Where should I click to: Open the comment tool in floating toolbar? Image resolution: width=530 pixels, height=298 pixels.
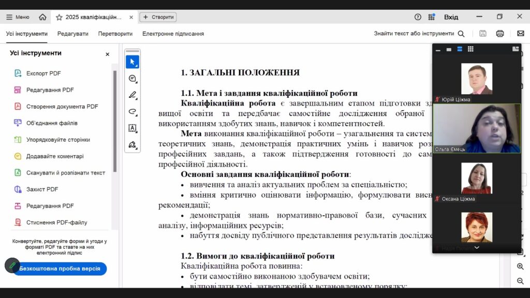tap(132, 79)
